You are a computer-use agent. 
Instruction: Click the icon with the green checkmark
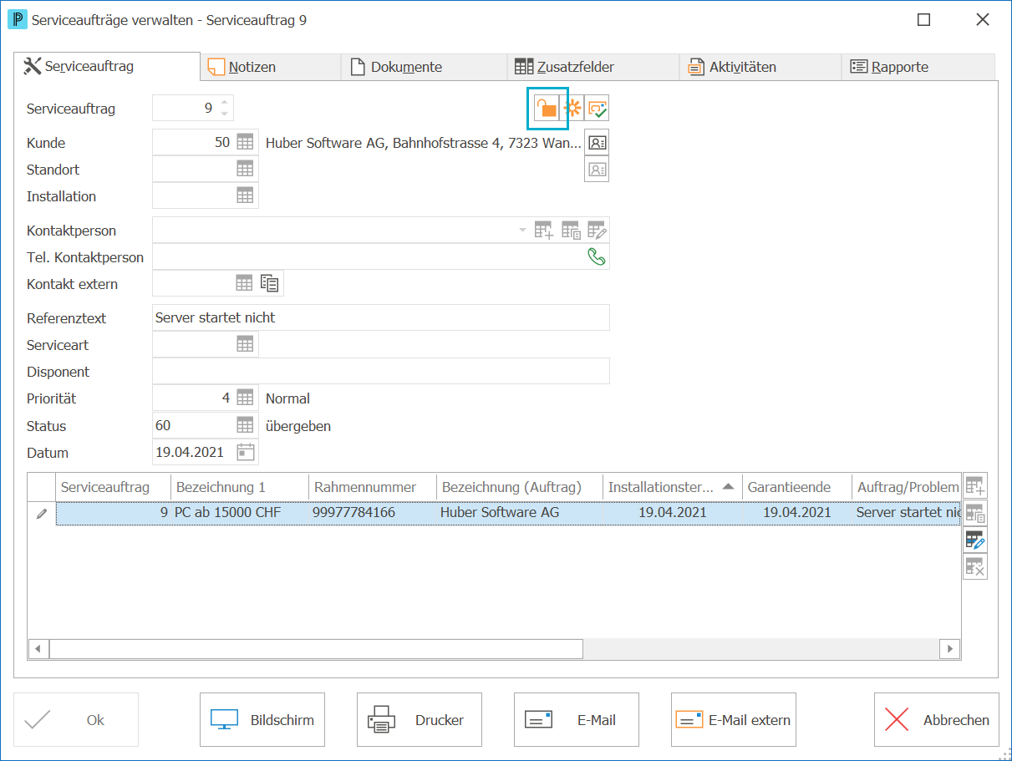[x=597, y=109]
